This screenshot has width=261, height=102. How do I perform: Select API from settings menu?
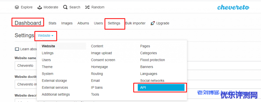click(x=161, y=87)
